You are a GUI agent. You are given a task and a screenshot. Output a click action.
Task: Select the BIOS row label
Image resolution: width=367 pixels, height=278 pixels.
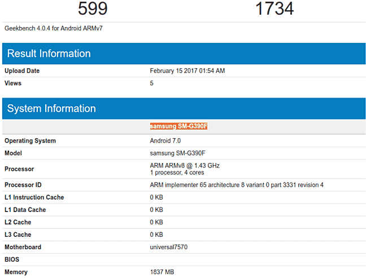pyautogui.click(x=12, y=259)
